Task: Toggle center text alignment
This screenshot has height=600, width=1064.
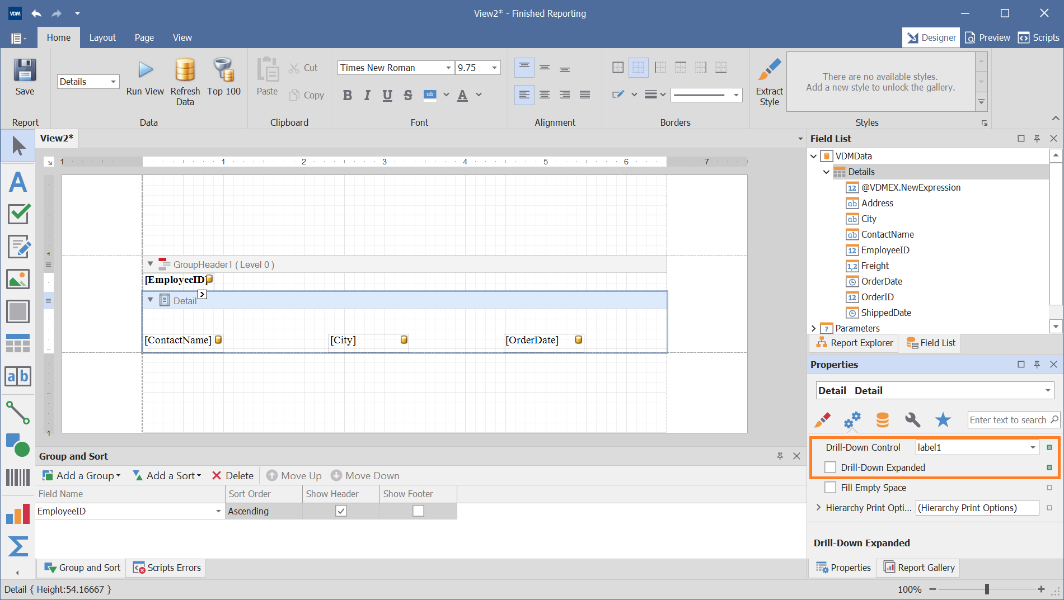Action: pyautogui.click(x=545, y=95)
